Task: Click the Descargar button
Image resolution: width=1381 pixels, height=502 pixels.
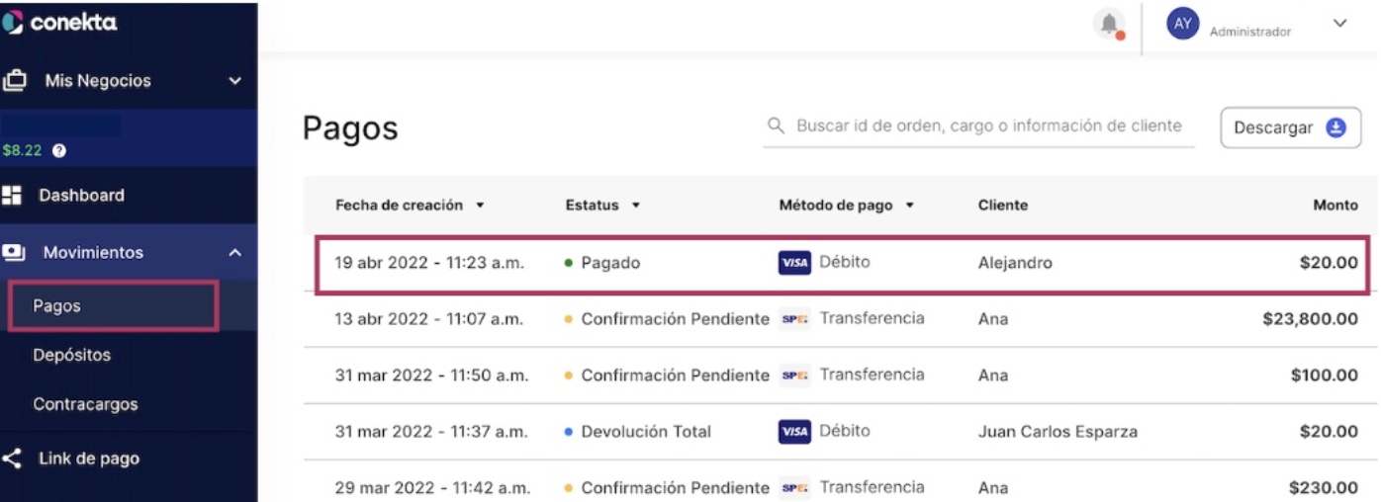Action: pos(1291,127)
